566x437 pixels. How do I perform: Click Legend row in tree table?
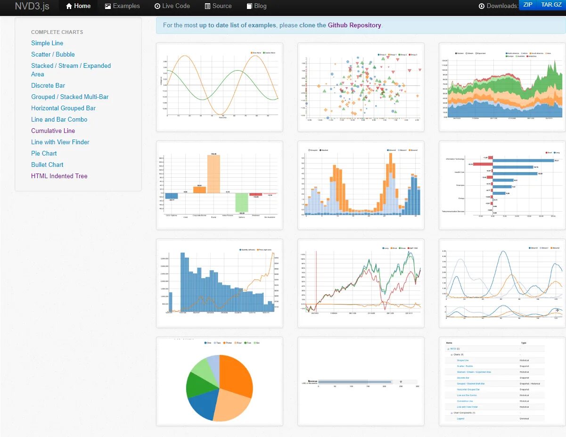click(495, 419)
